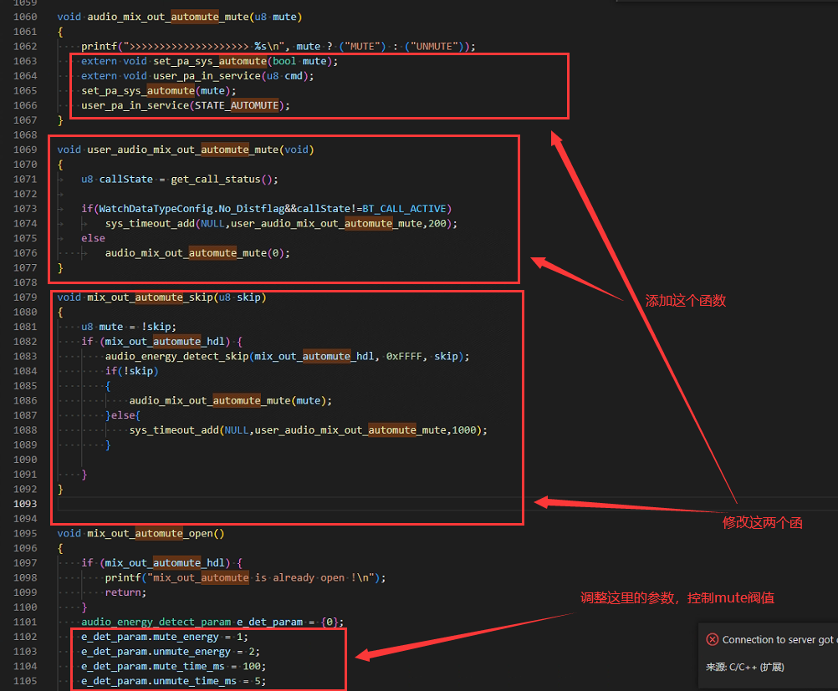Open the "Connection to server got" notification message
Image resolution: width=838 pixels, height=691 pixels.
[x=779, y=640]
